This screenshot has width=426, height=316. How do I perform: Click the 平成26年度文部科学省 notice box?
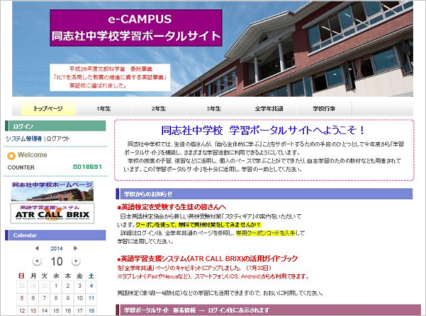pos(110,77)
